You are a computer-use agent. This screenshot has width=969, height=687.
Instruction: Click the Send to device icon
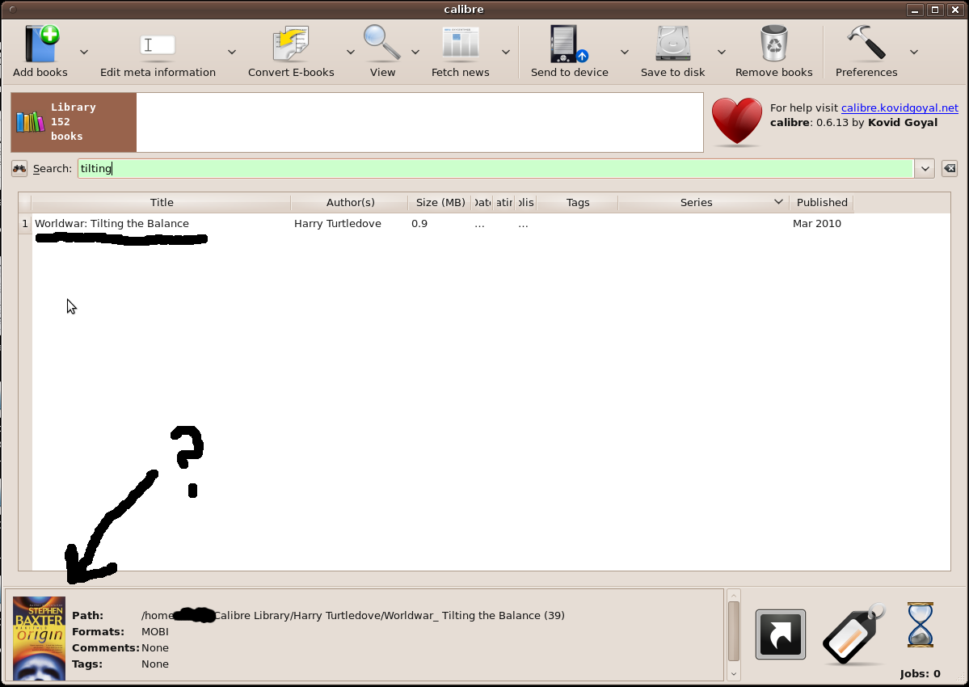point(569,44)
